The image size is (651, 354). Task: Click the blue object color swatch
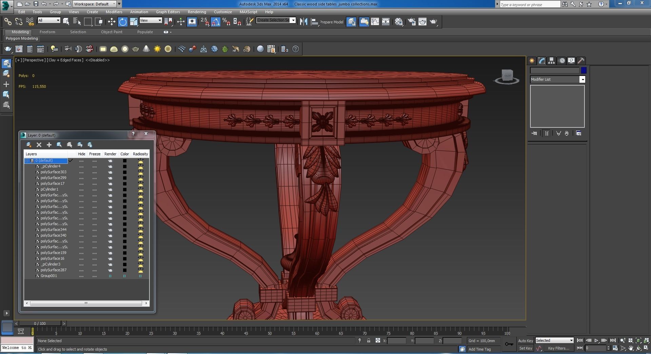click(x=584, y=71)
